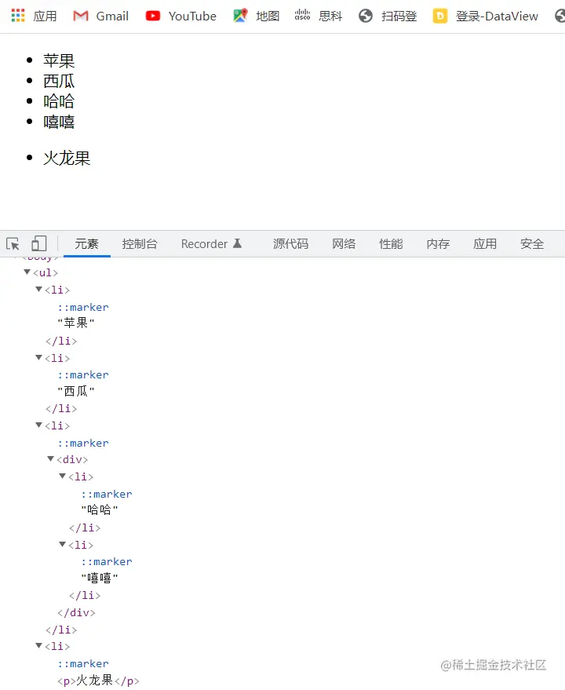Screen dimensions: 565x690
Task: Click the 火龙果 list item on page
Action: [67, 158]
